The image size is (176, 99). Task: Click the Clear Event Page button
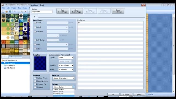pyautogui.click(x=118, y=11)
